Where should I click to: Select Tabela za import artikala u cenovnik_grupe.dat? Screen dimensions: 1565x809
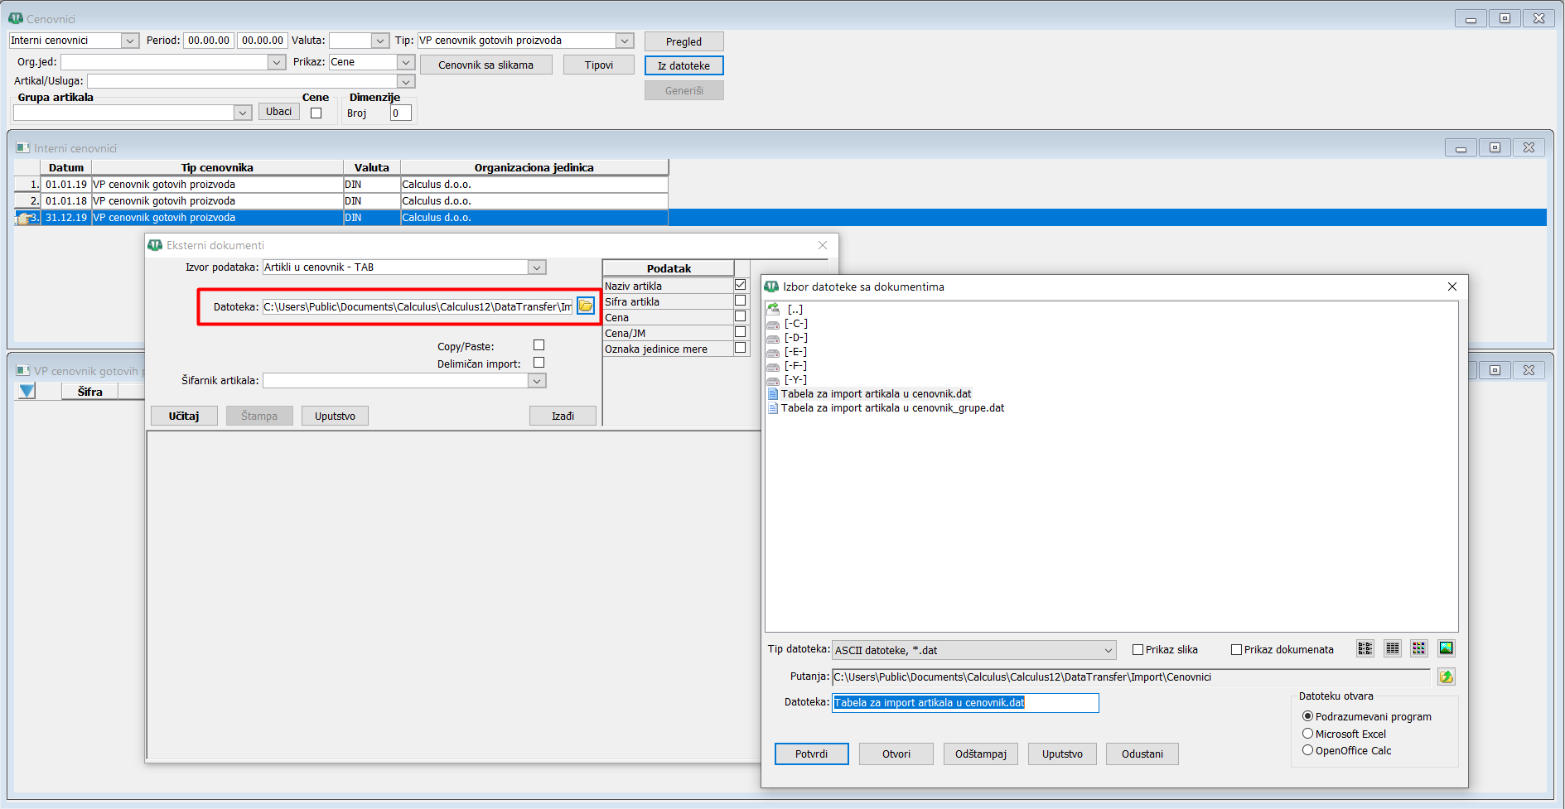[x=892, y=408]
